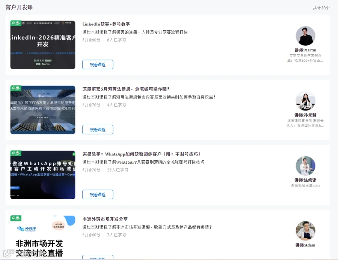This screenshot has width=338, height=260.
Task: Click 孙凭慧's 正策律师事务所 bio text
Action: (x=305, y=123)
